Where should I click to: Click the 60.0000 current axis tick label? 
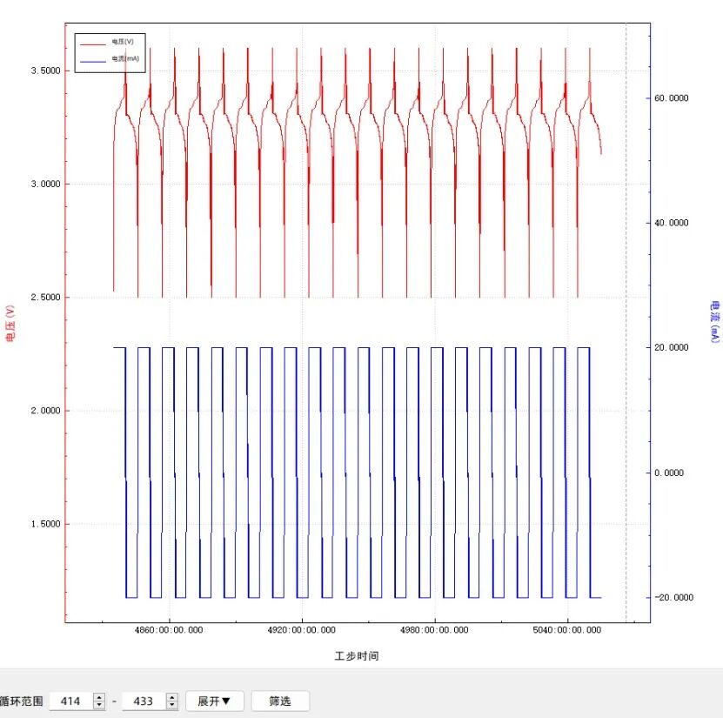(x=671, y=98)
